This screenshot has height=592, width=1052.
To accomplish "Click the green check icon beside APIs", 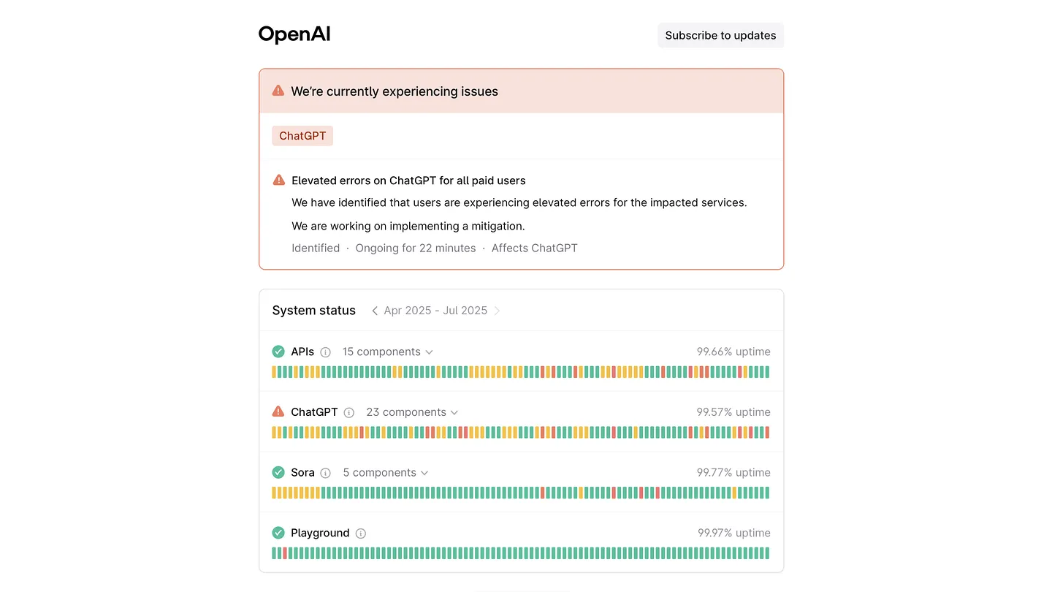I will (x=278, y=352).
